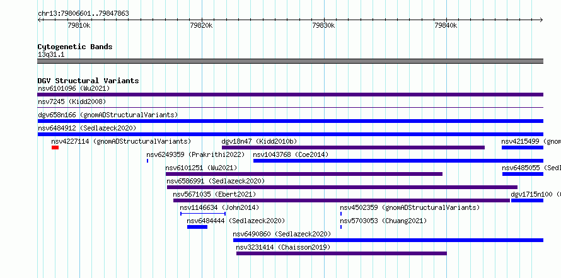Click the nsv6586991 (Sedlazeck2020) purple bar

pyautogui.click(x=342, y=187)
